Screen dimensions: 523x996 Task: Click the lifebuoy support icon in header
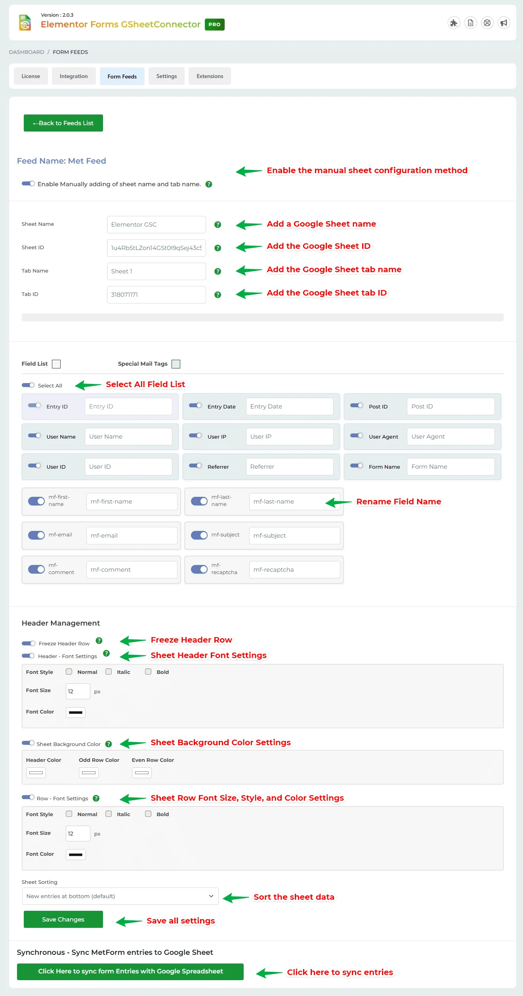pos(487,23)
